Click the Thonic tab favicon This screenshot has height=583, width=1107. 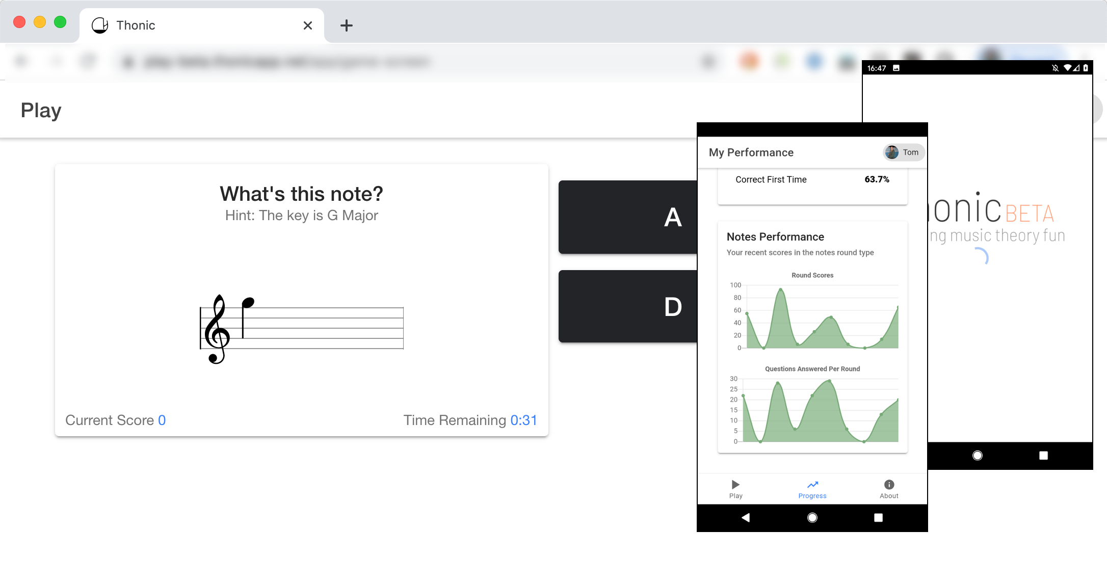pyautogui.click(x=100, y=25)
